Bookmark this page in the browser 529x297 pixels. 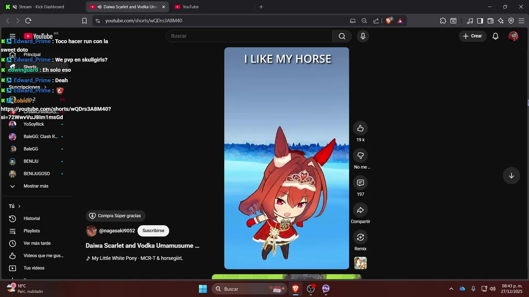[x=84, y=21]
